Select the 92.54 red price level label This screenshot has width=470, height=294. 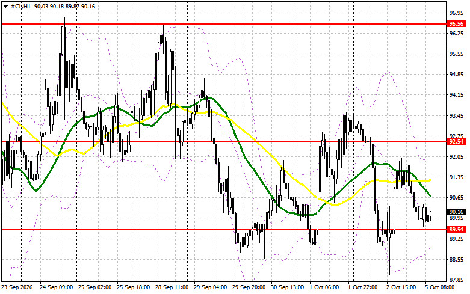pyautogui.click(x=456, y=142)
